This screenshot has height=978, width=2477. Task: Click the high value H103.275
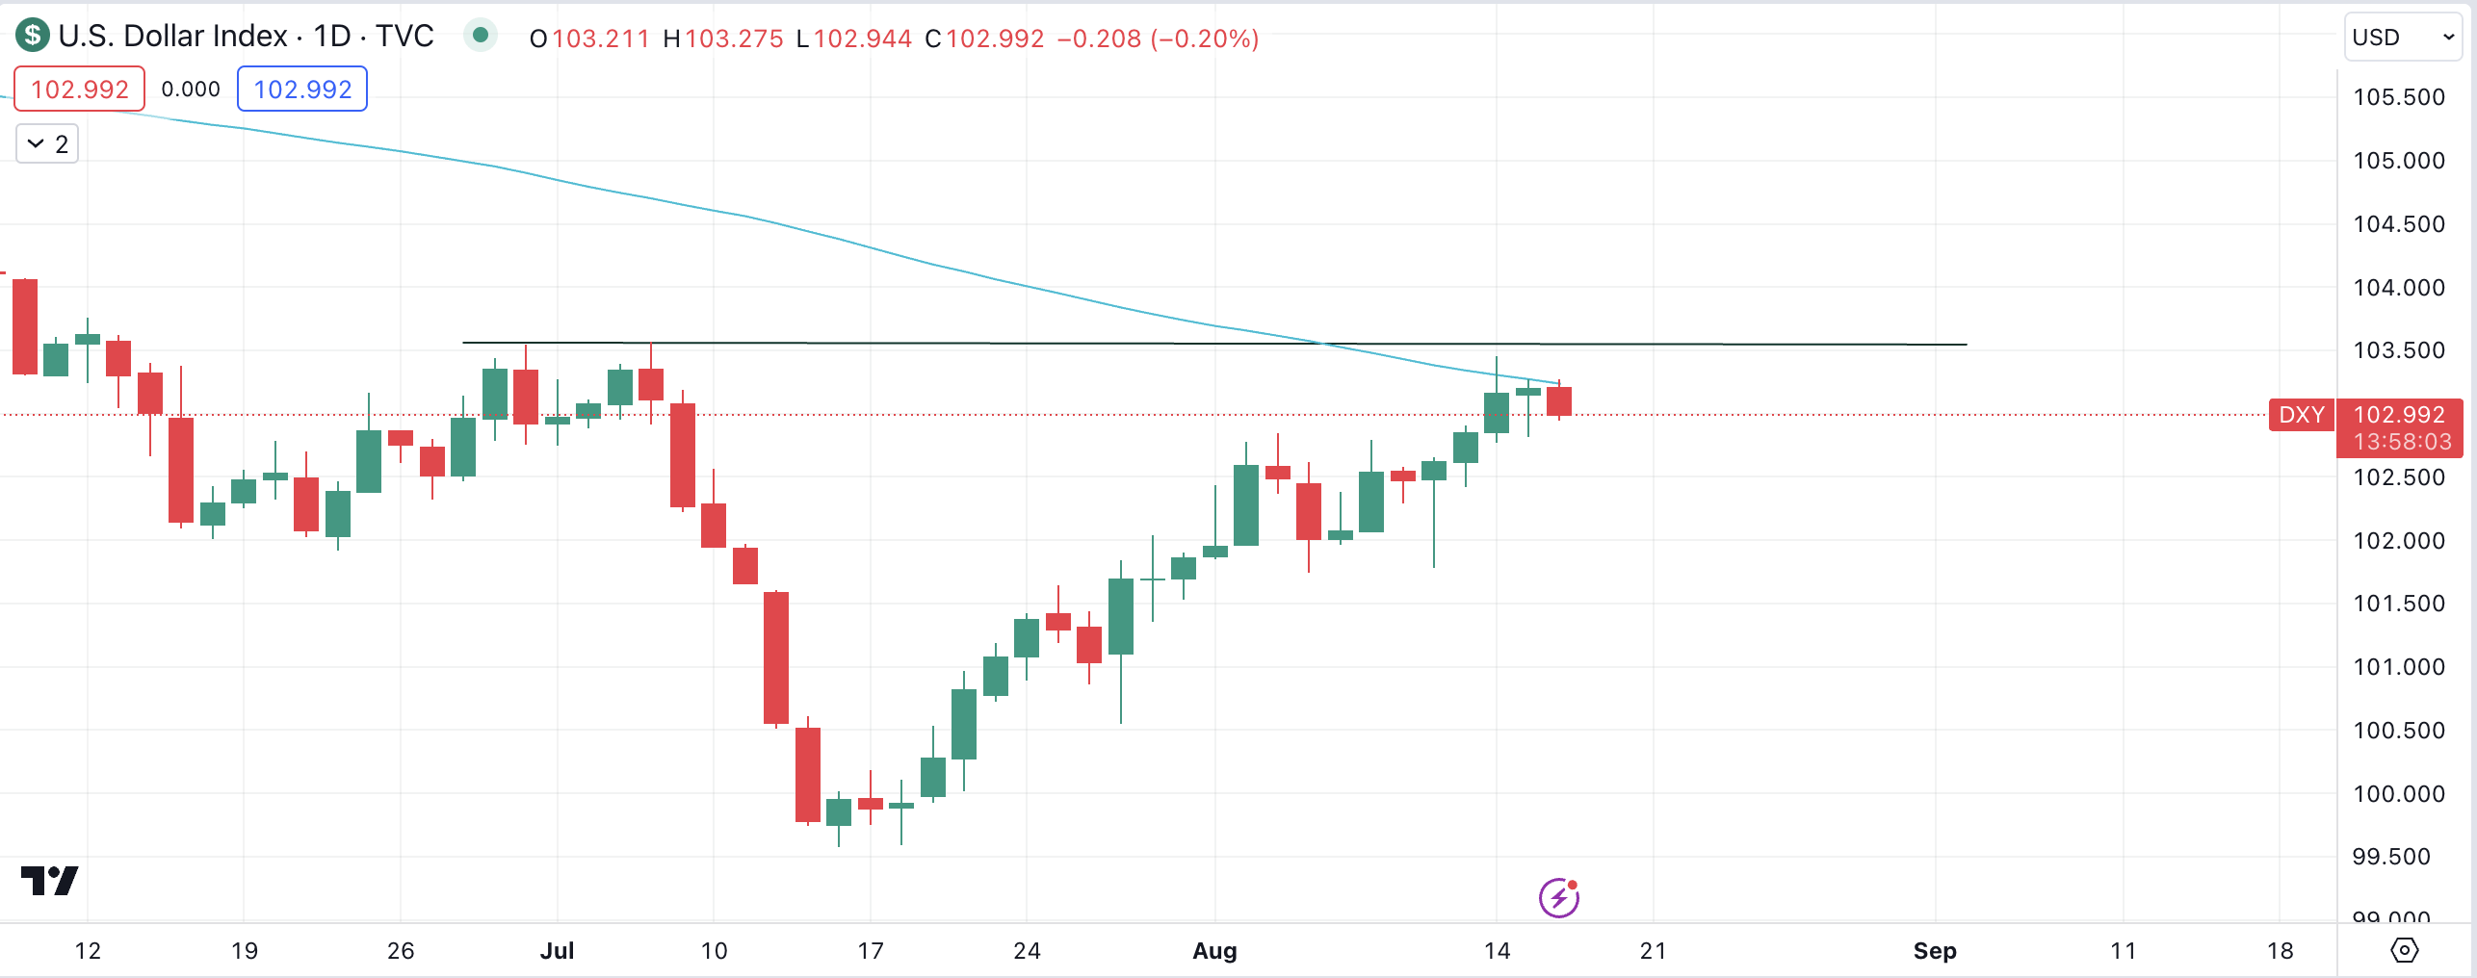point(722,39)
